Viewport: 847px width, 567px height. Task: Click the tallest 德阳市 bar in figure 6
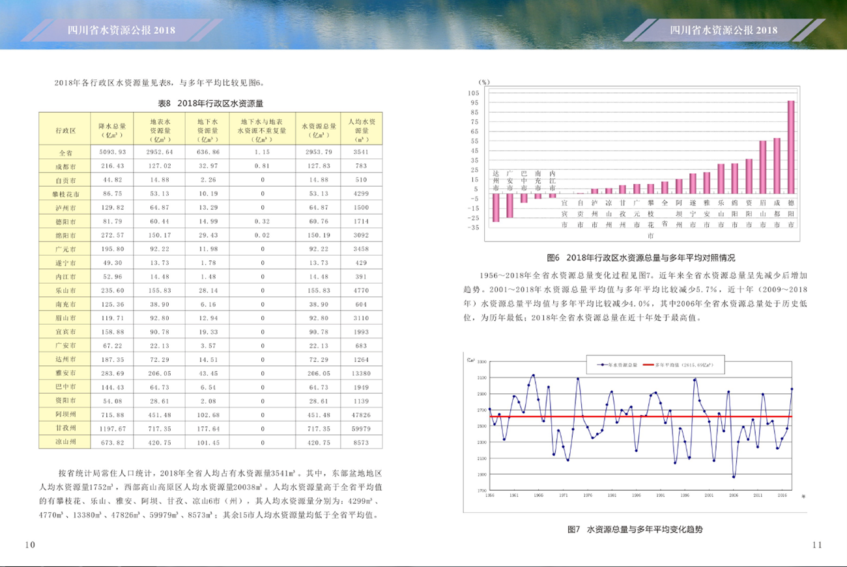coord(790,147)
